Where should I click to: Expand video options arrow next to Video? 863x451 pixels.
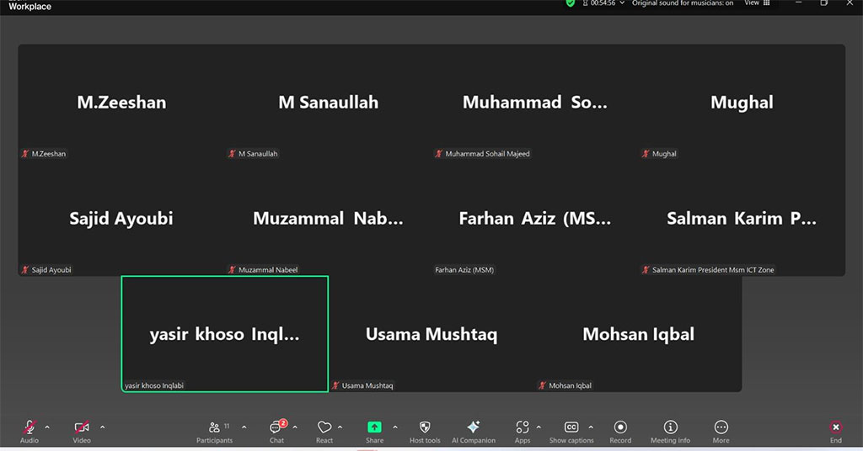[102, 427]
